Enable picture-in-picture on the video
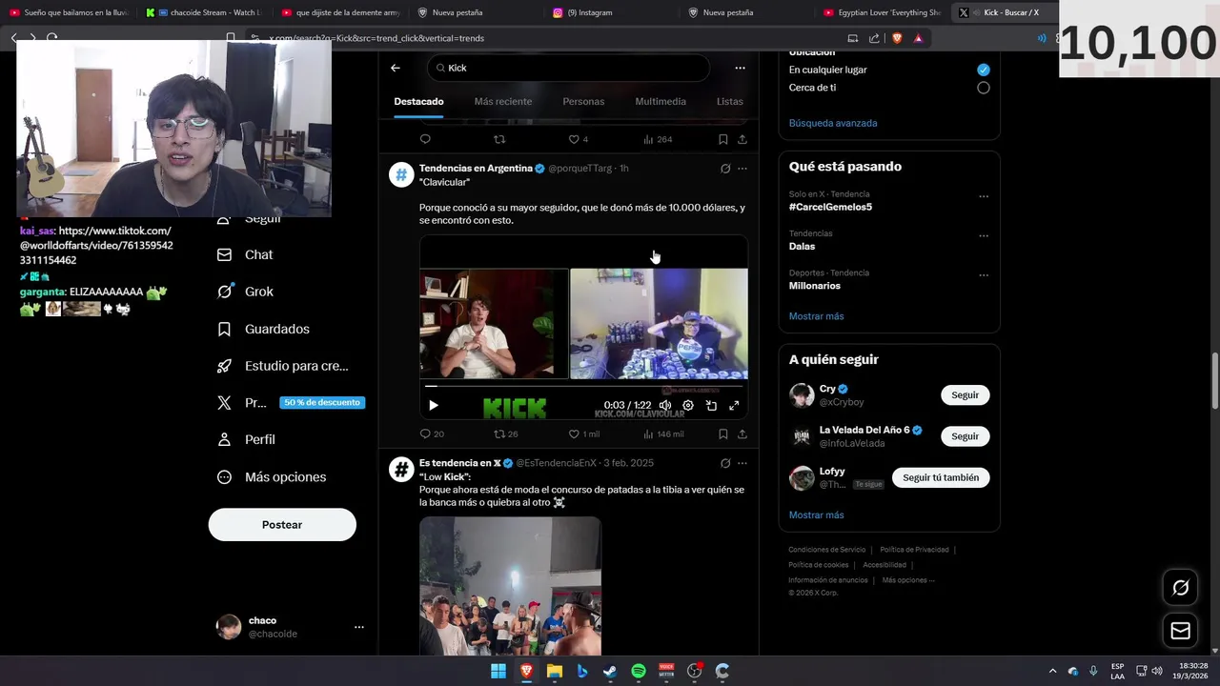Image resolution: width=1220 pixels, height=686 pixels. tap(711, 405)
